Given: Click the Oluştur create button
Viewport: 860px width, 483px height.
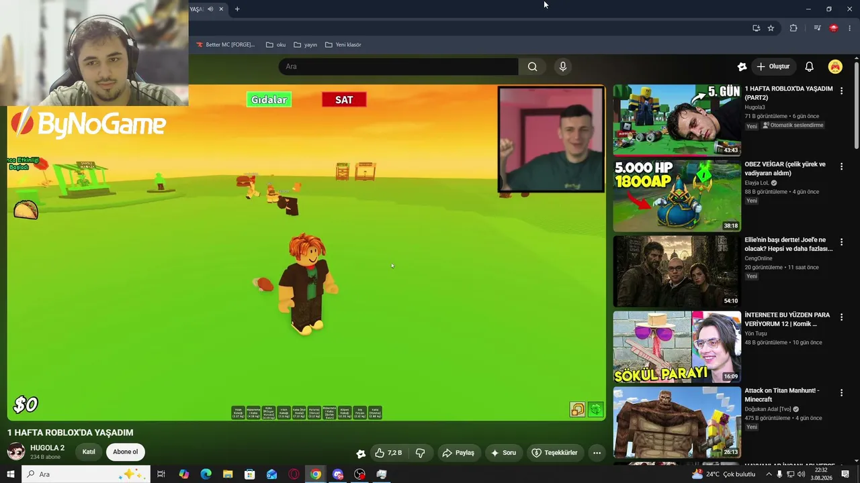Looking at the screenshot, I should pos(773,66).
